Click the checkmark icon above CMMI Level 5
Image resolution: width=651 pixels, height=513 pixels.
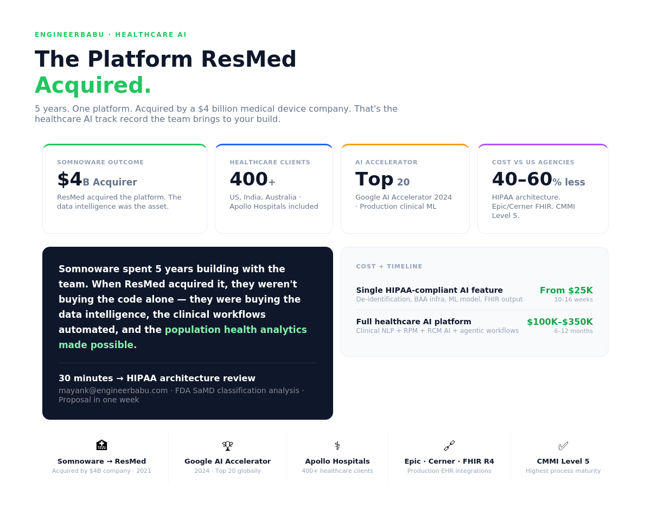pos(563,446)
